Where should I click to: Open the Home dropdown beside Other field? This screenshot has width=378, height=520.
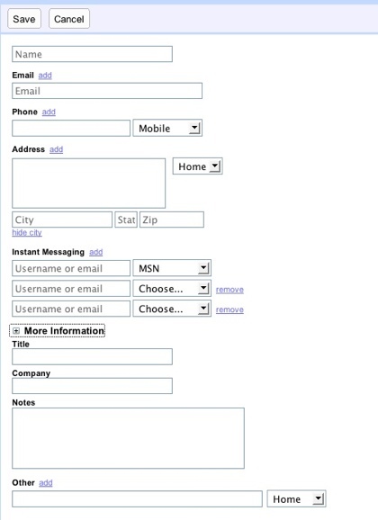tap(296, 498)
